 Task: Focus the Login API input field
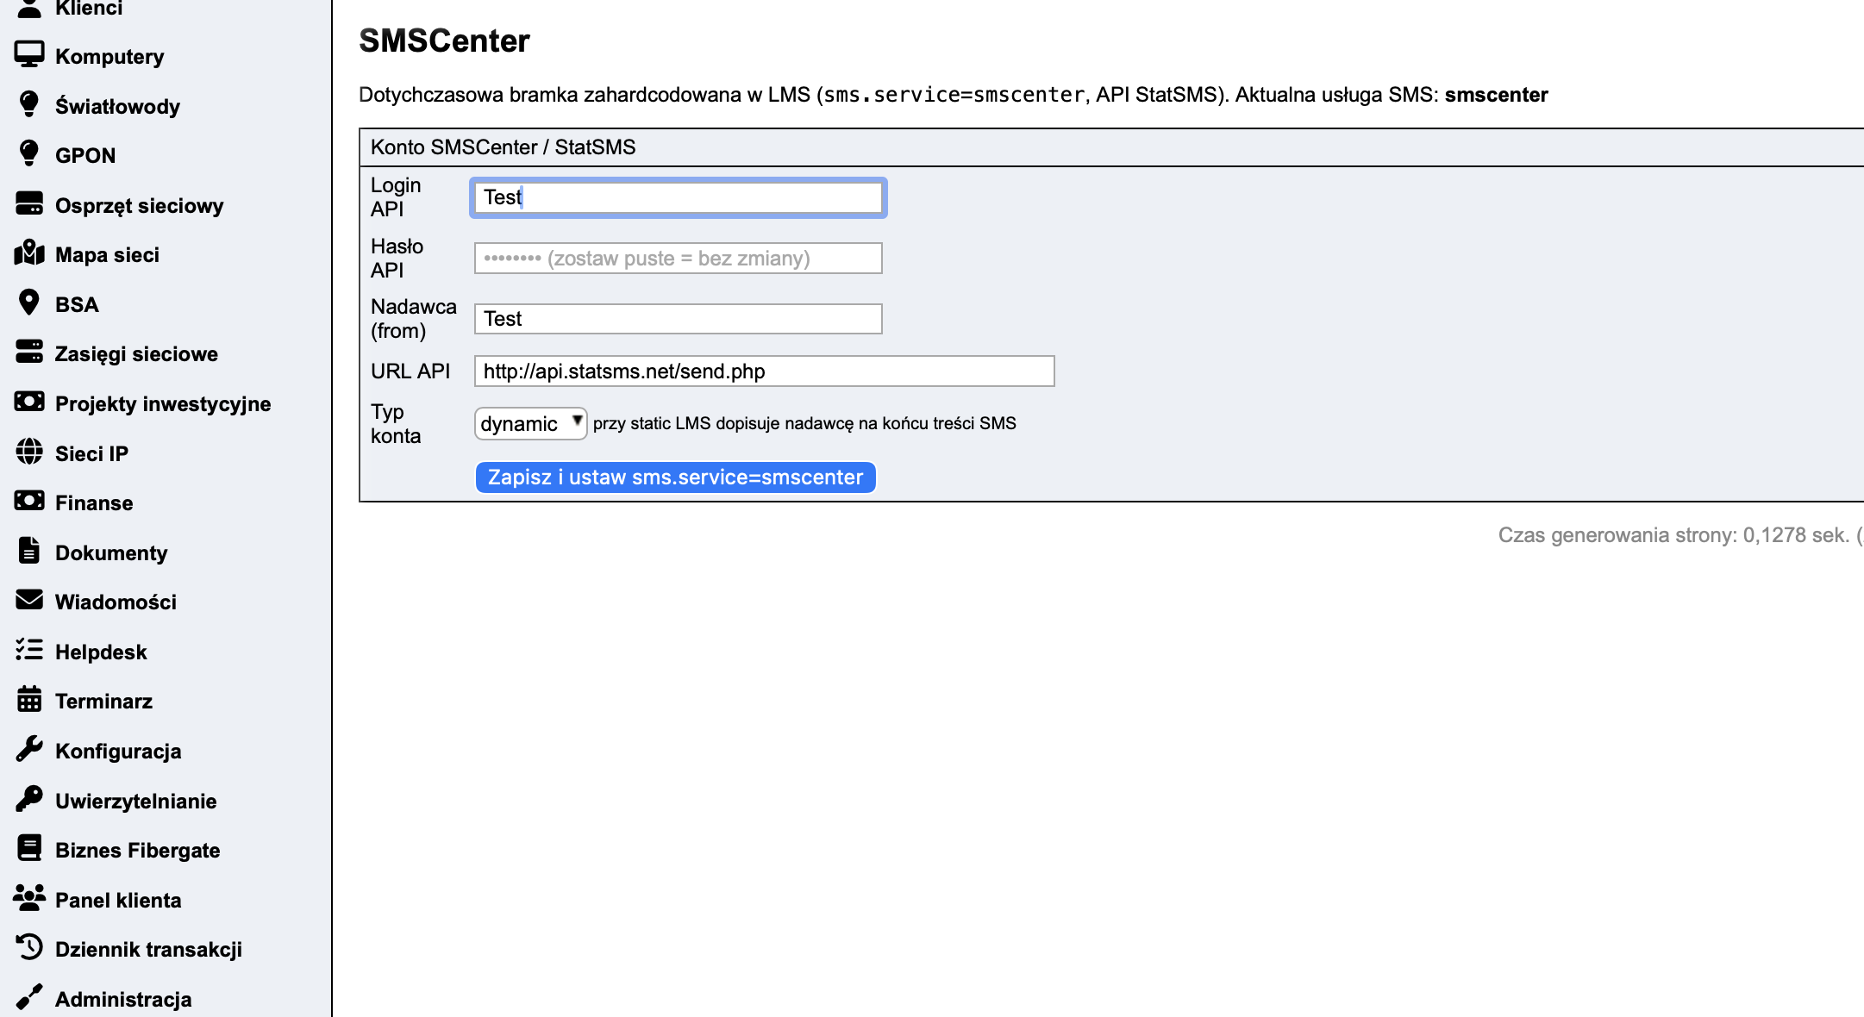679,197
